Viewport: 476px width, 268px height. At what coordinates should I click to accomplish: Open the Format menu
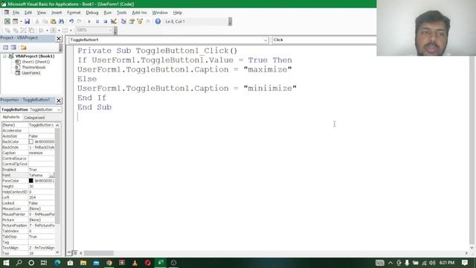[x=74, y=13]
